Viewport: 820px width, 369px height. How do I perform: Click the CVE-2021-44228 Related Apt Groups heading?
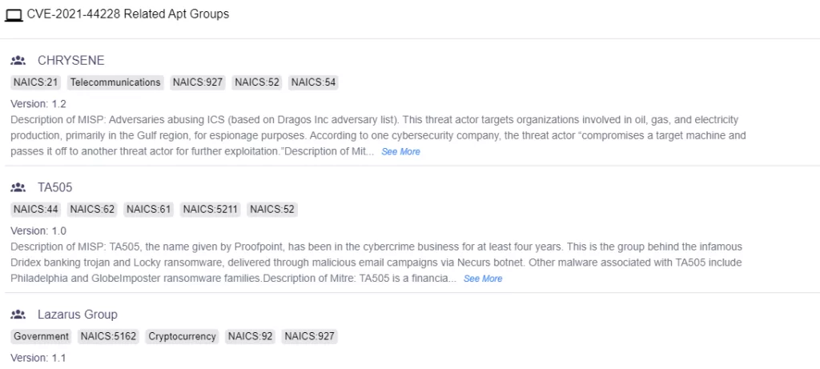128,14
